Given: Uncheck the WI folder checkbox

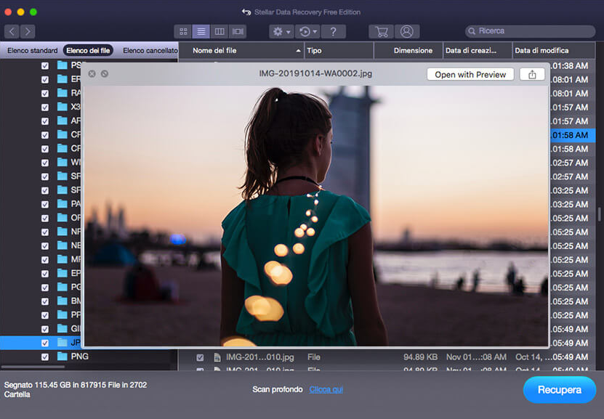Looking at the screenshot, I should [x=45, y=163].
